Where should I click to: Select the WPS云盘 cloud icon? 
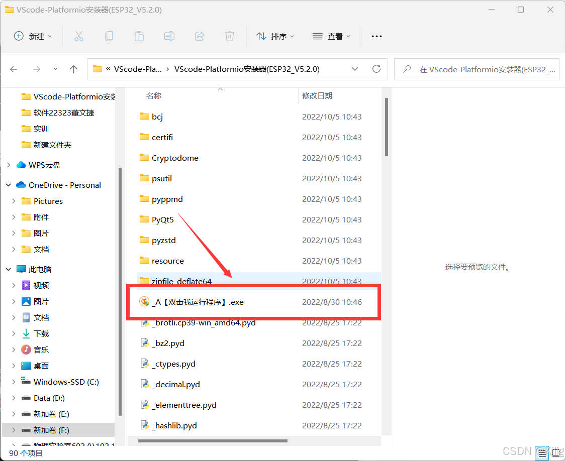(x=21, y=165)
